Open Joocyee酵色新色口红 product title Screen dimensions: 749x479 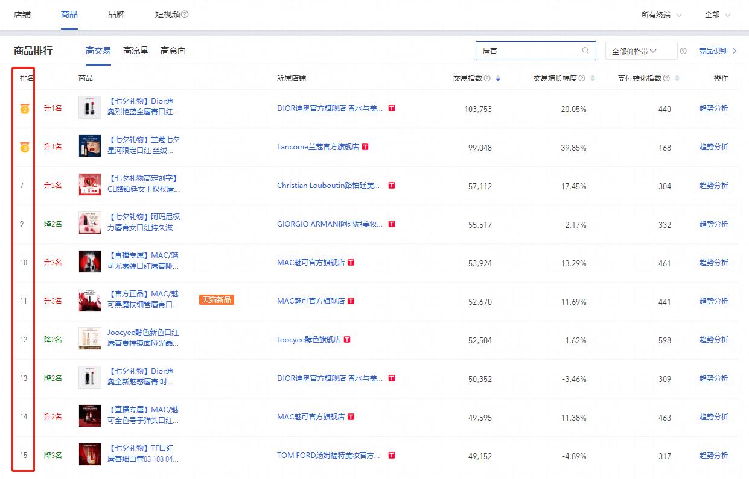click(144, 338)
